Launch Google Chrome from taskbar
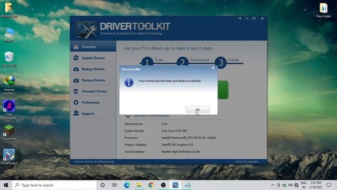 (x=151, y=185)
